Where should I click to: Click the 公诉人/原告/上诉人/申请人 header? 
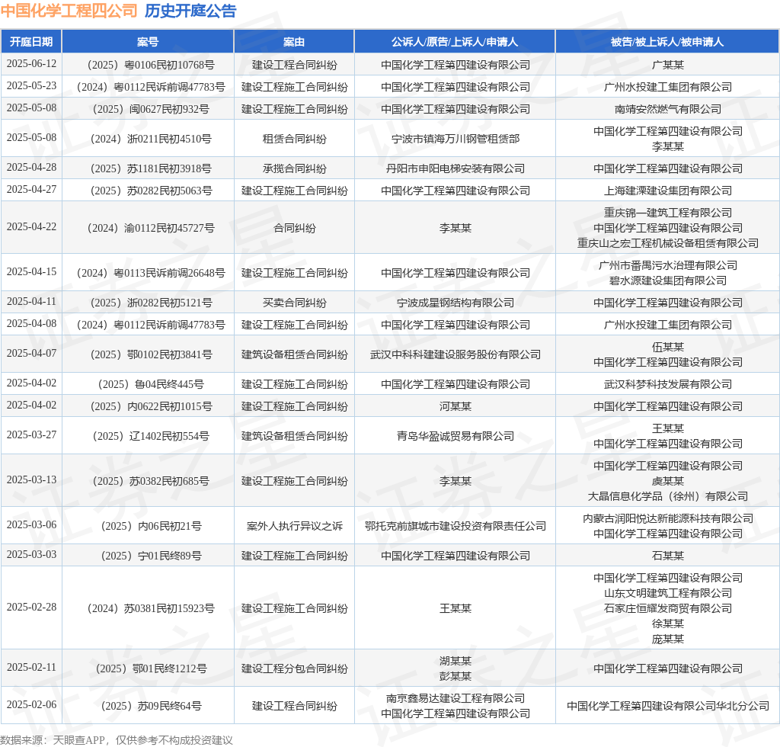(455, 42)
